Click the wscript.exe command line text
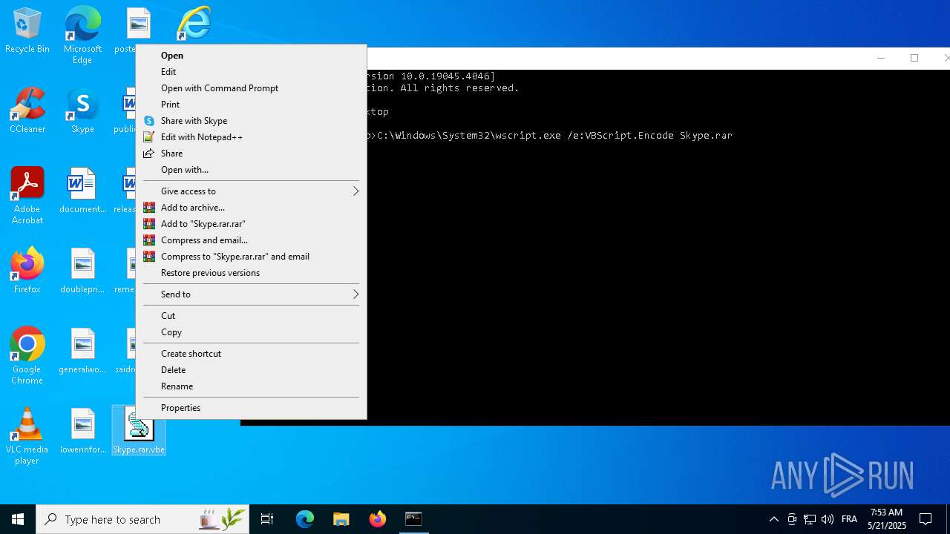 (554, 136)
